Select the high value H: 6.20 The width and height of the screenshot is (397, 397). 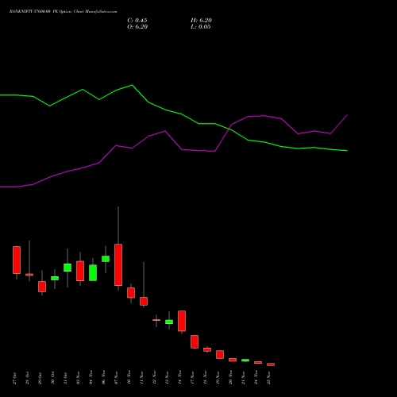201,21
